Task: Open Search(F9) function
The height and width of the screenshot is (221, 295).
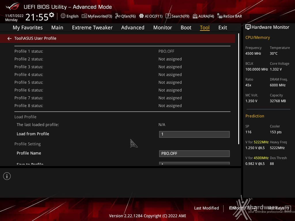Action: tap(180, 16)
